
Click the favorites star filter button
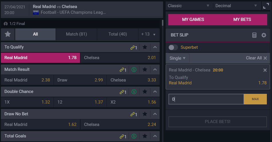[8, 34]
